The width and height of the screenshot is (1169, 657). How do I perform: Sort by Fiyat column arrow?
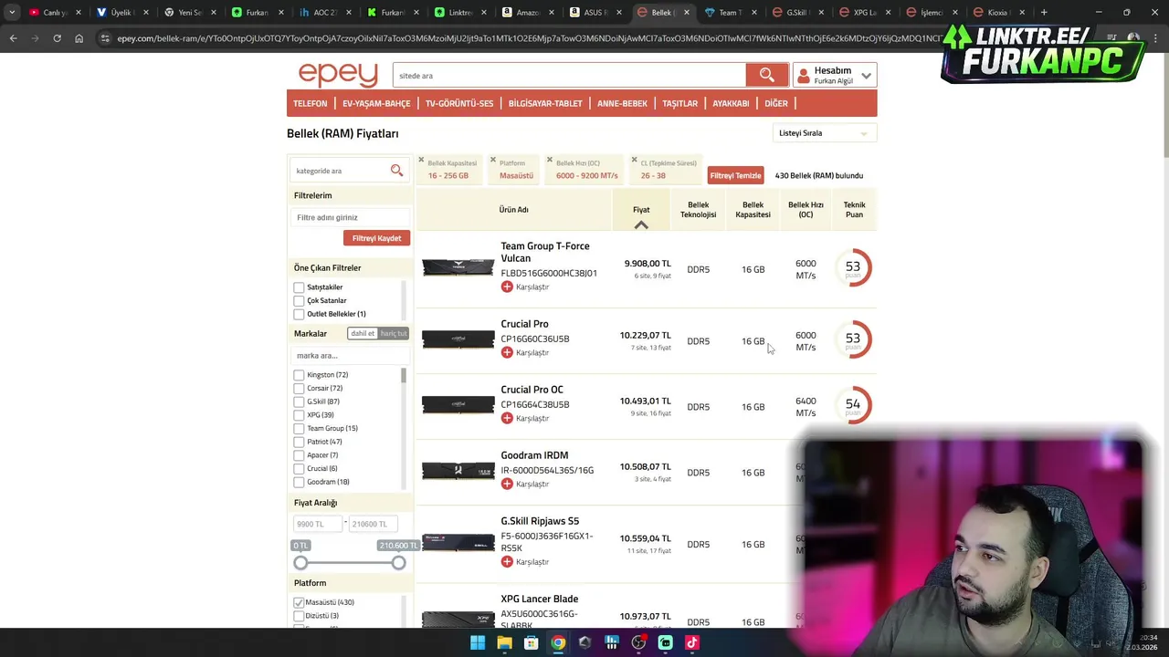tap(641, 224)
